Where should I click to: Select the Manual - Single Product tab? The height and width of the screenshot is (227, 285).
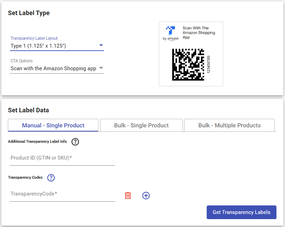[x=53, y=125]
